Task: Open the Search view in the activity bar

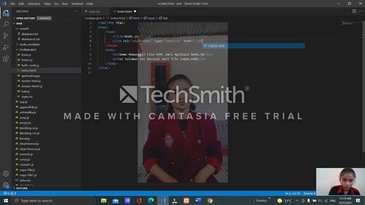Action: (6, 24)
